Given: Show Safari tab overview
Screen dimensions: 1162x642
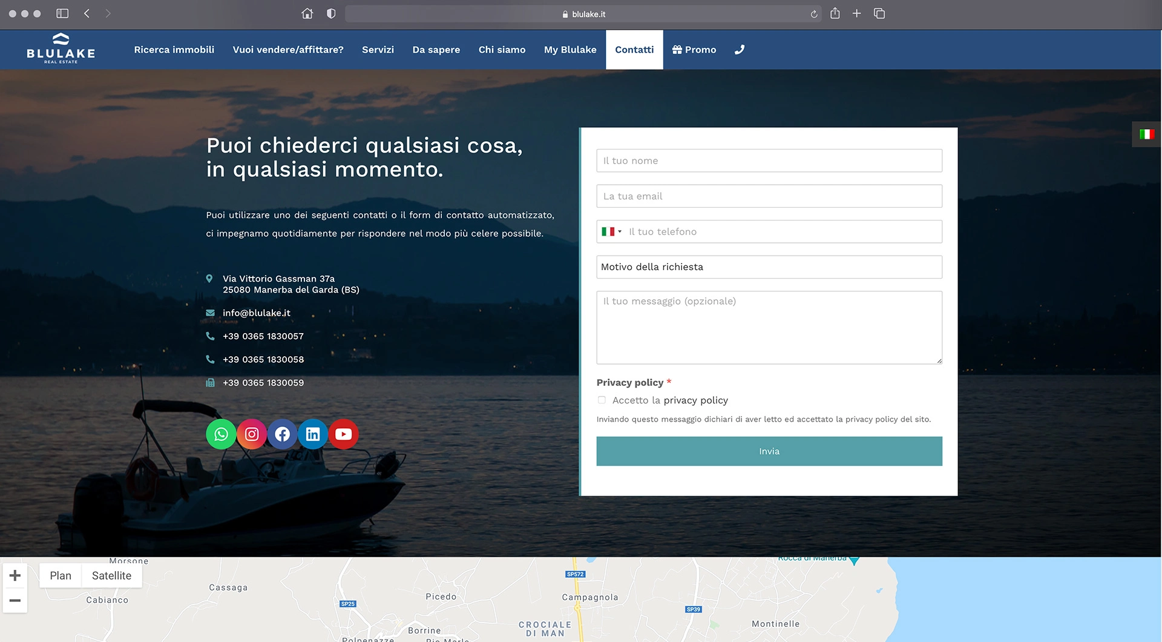Looking at the screenshot, I should 879,13.
